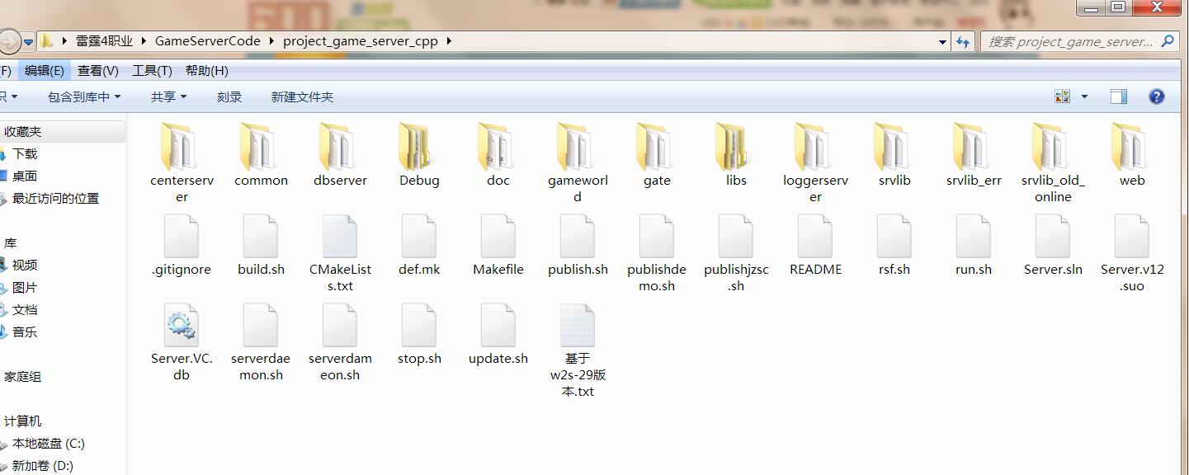Select the Debug folder icon
Screen dimensions: 1189x475
coord(419,148)
